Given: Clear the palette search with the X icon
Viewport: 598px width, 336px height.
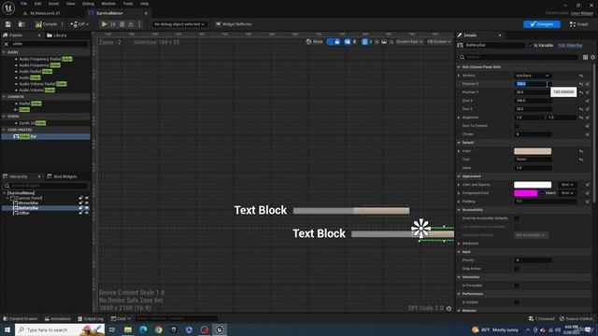Looking at the screenshot, I should (7, 44).
